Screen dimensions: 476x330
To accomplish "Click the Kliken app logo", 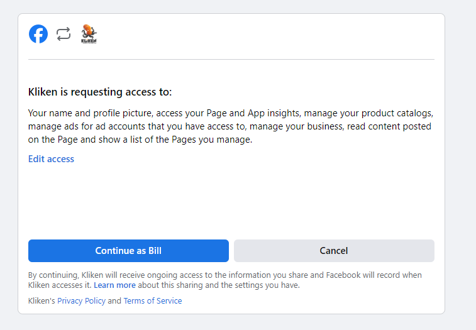I will [x=89, y=34].
